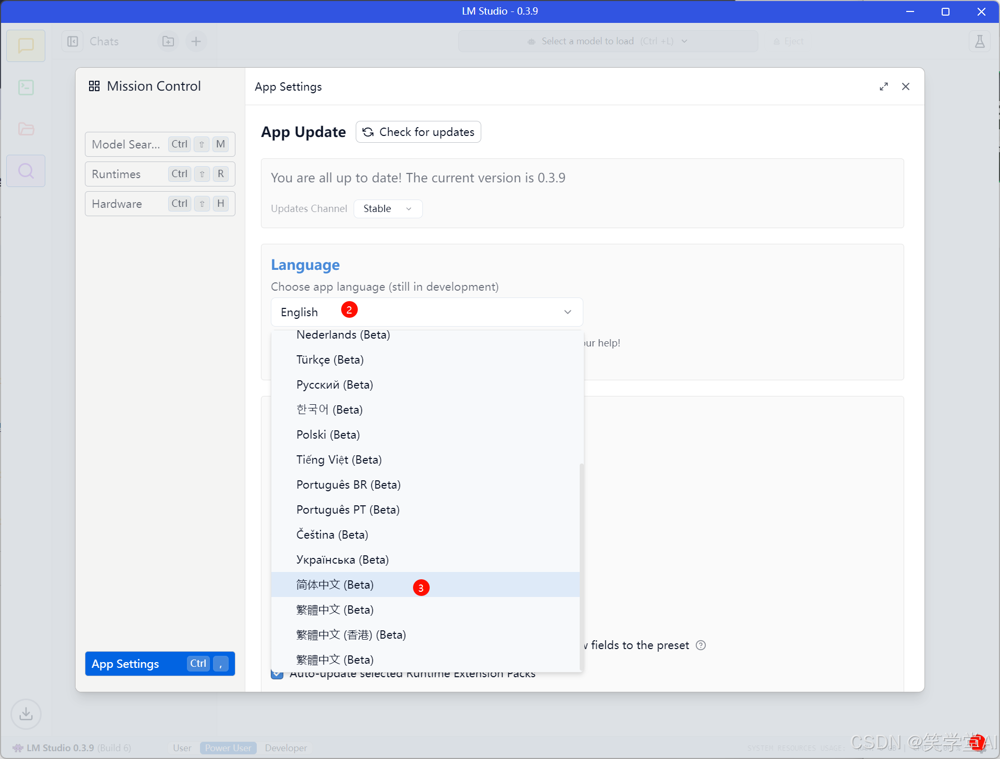1000x759 pixels.
Task: Click Check for updates button
Action: point(418,132)
